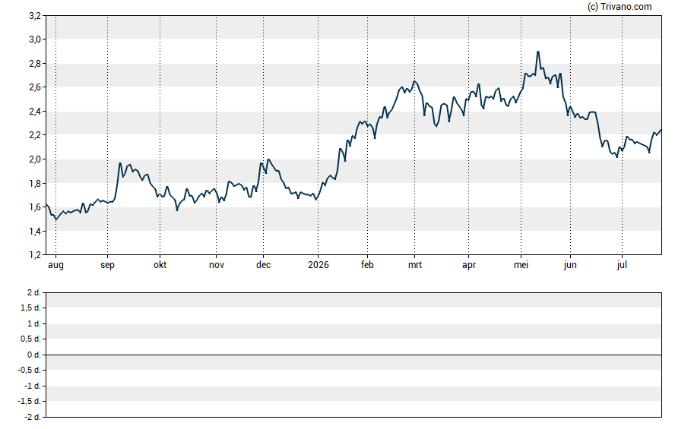This screenshot has width=675, height=429.
Task: Click the (c) Trivano.com watermark
Action: click(x=620, y=6)
